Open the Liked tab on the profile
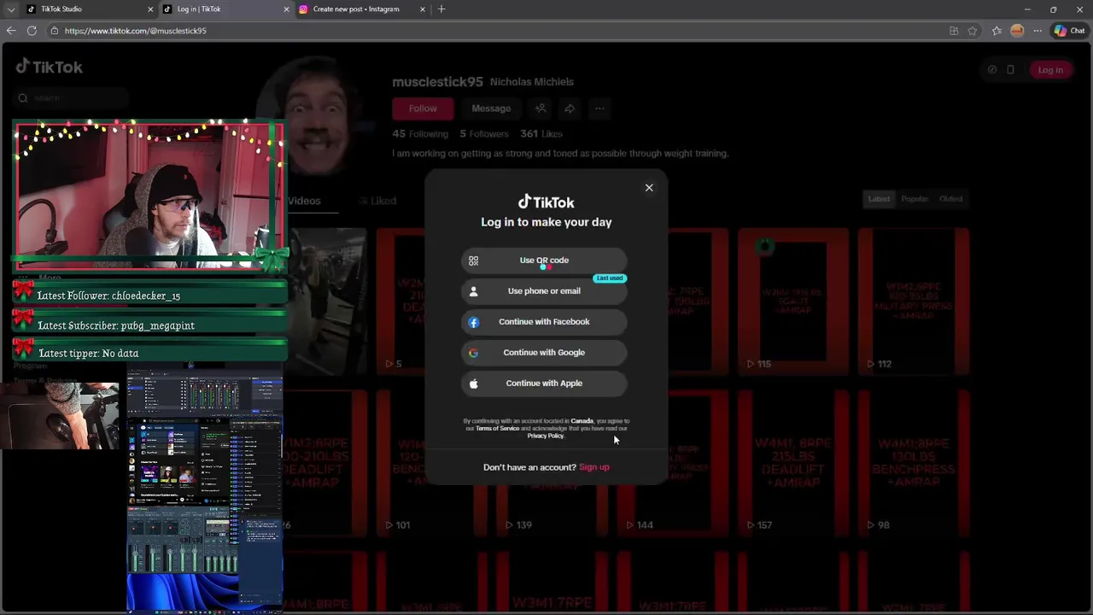The height and width of the screenshot is (615, 1093). [x=377, y=201]
